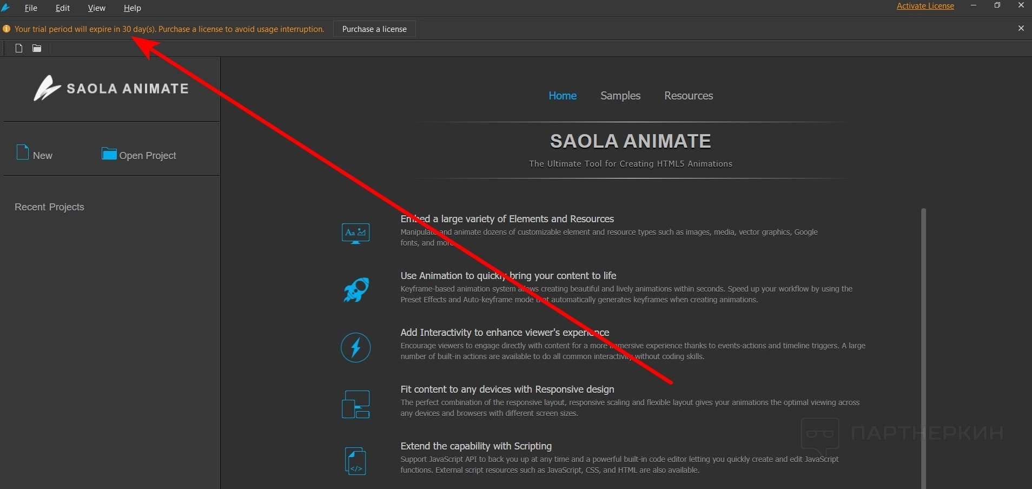
Task: Dismiss the trial notification bar
Action: pyautogui.click(x=1021, y=28)
